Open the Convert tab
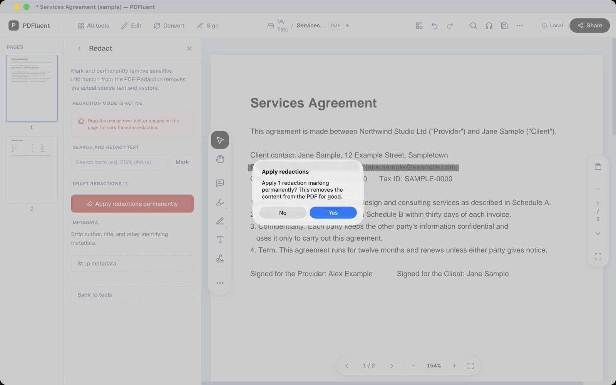Screen dimensions: 616x385 click(x=169, y=25)
